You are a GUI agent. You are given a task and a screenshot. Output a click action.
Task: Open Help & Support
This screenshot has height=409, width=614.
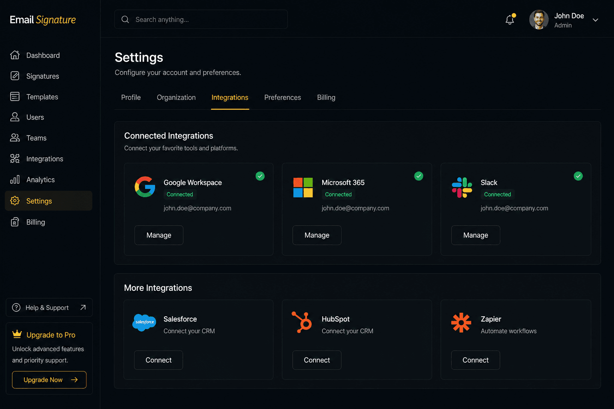49,308
